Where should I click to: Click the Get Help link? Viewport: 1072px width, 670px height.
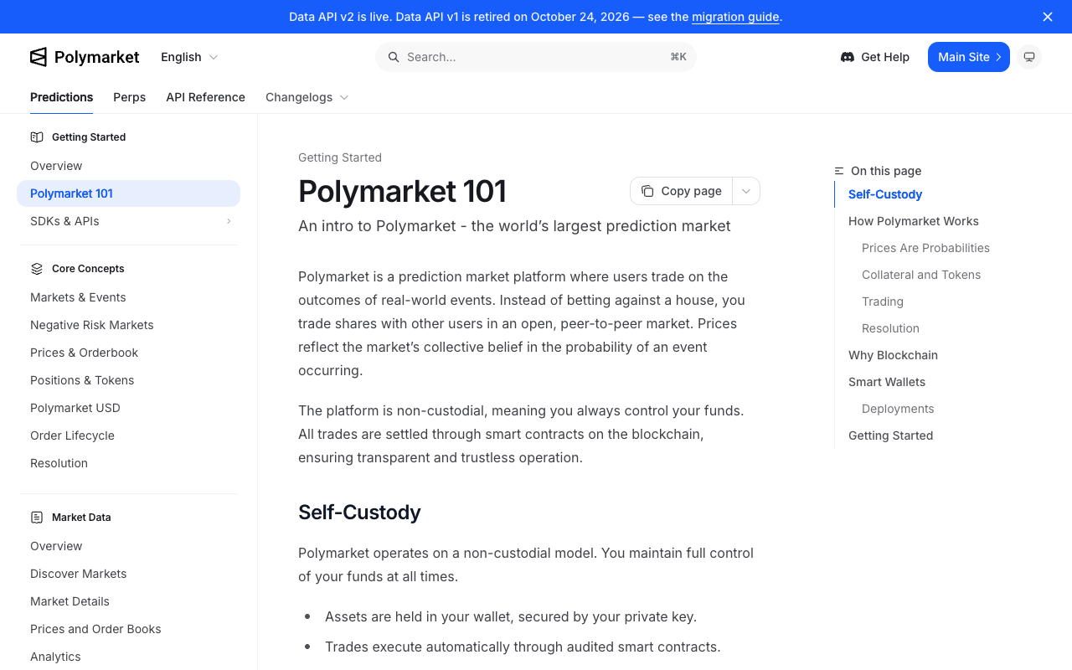875,57
